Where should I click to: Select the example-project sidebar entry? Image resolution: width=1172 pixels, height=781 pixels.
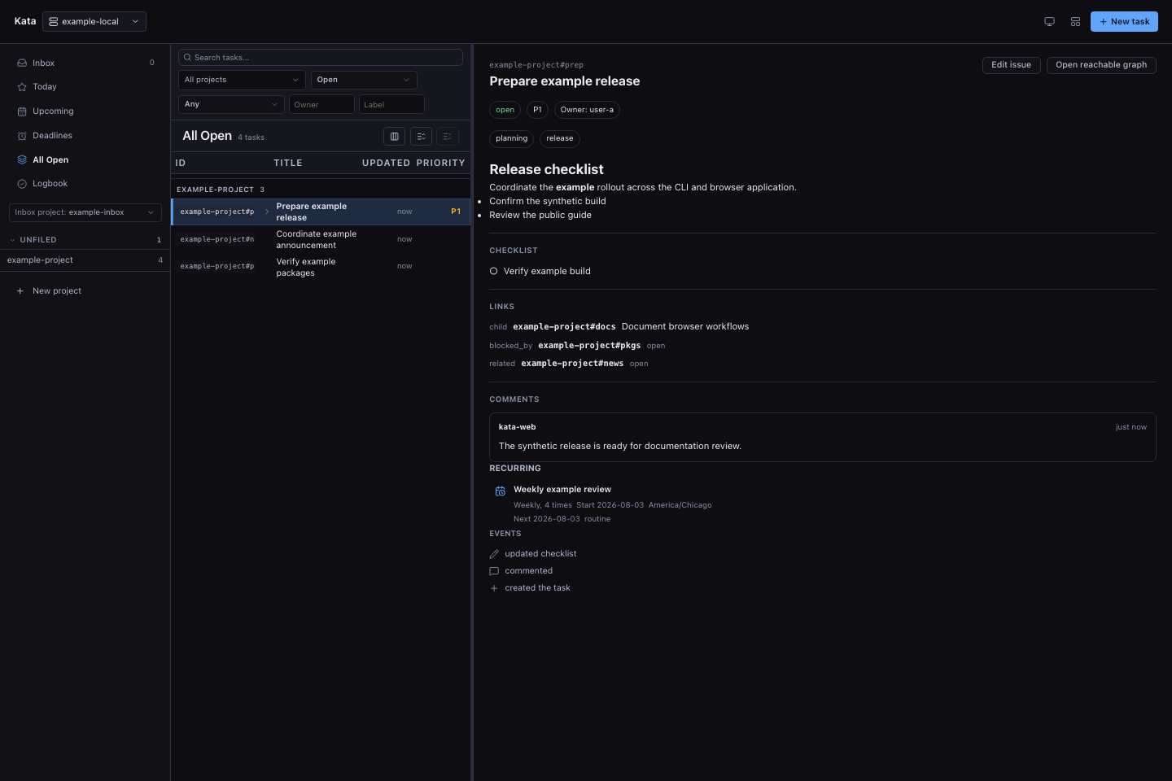85,260
